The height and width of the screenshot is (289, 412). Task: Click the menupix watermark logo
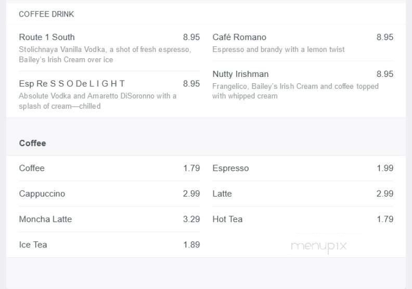click(x=319, y=246)
